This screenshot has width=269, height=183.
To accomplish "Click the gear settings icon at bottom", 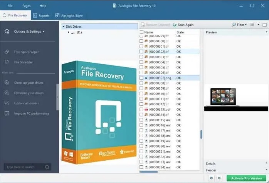I will point(211,178).
